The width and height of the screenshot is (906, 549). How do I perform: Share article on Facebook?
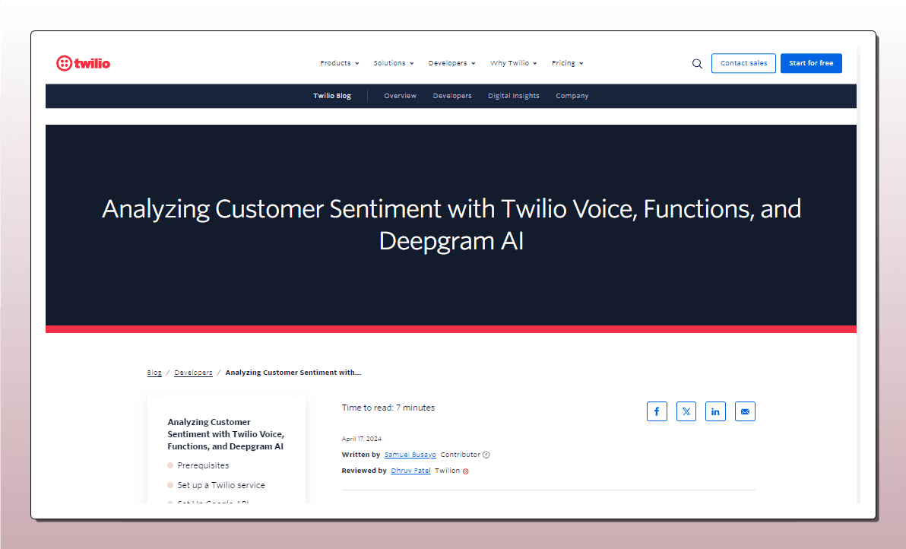click(x=657, y=411)
